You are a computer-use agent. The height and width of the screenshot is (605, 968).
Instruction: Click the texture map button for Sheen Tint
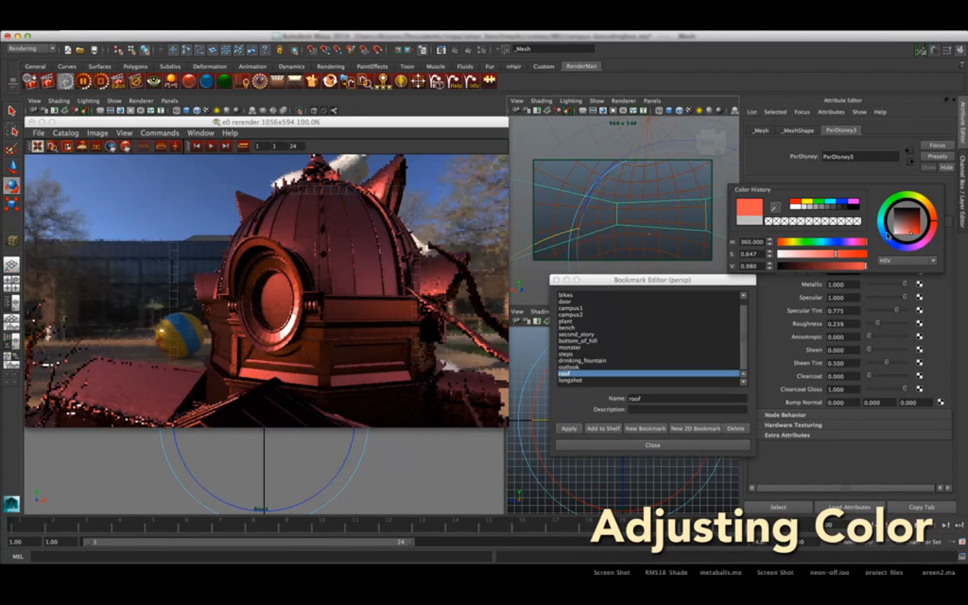point(920,363)
